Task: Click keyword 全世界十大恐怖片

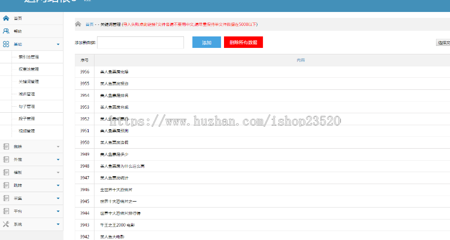Action: [x=116, y=190]
